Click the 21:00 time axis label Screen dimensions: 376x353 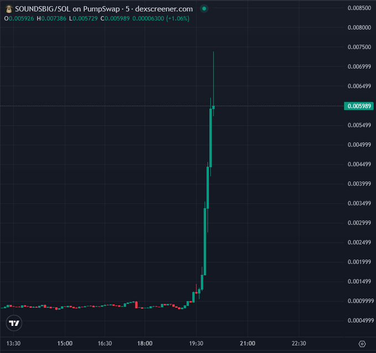248,344
